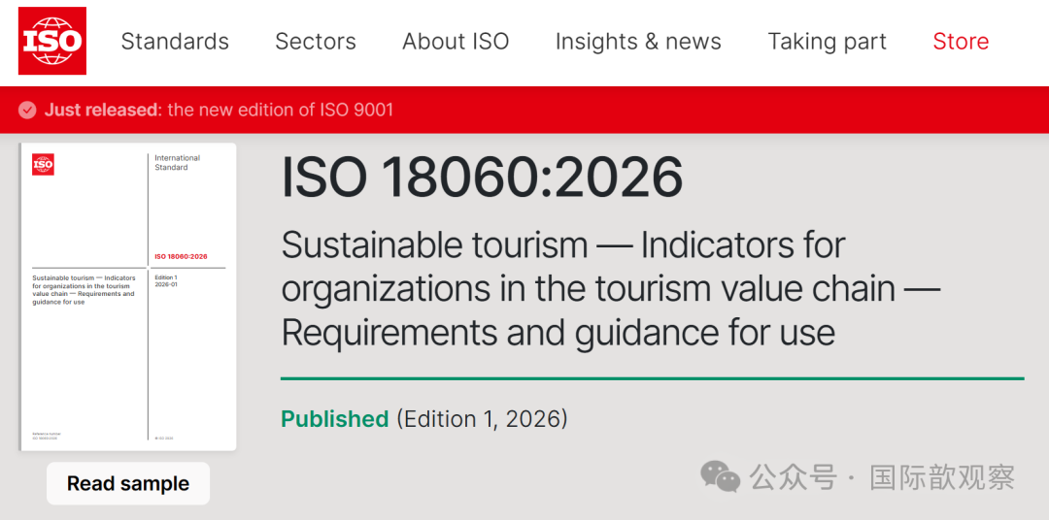Click the red ISO 18060:2026 cover label
Viewport: 1049px width, 520px height.
[181, 257]
